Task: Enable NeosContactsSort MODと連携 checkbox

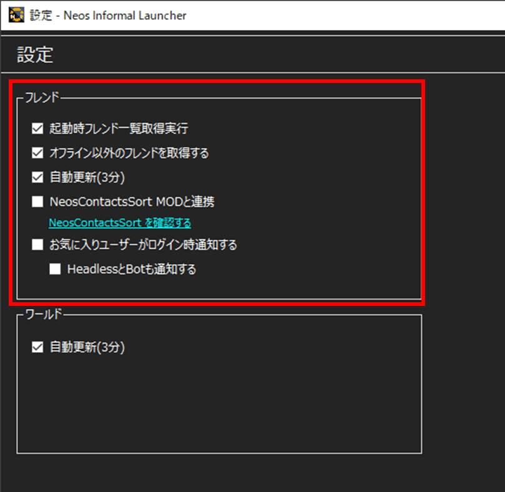Action: click(37, 202)
